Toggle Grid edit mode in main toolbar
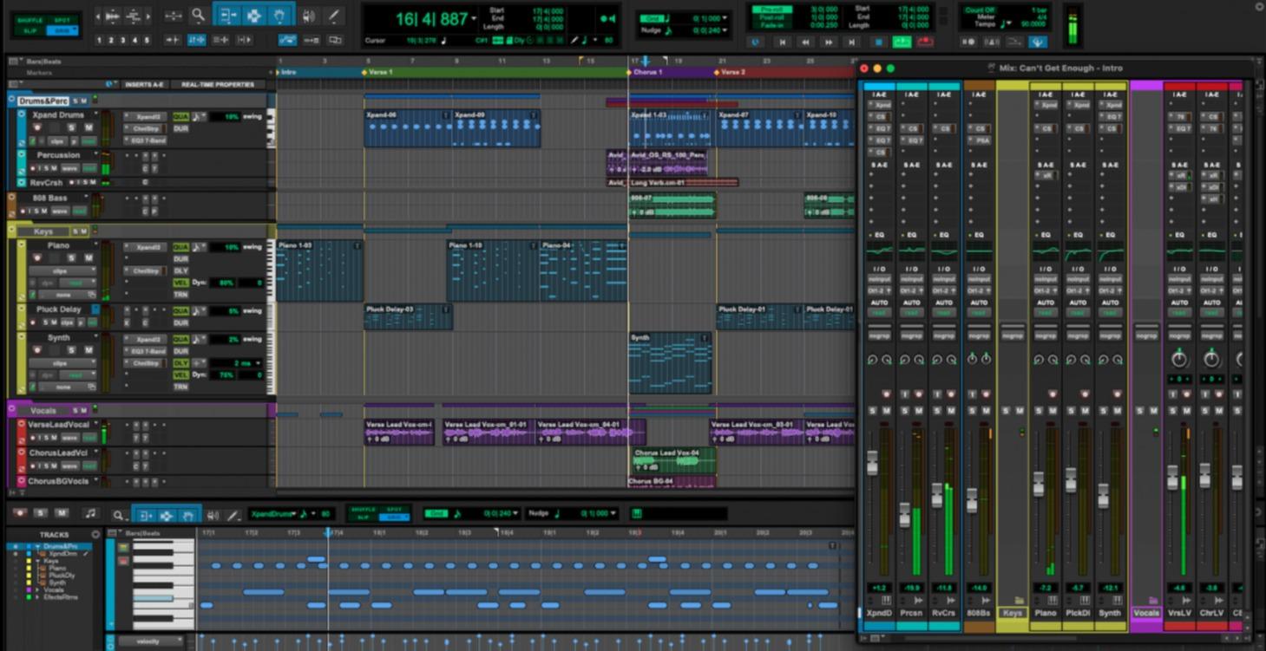1266x651 pixels. pyautogui.click(x=62, y=30)
